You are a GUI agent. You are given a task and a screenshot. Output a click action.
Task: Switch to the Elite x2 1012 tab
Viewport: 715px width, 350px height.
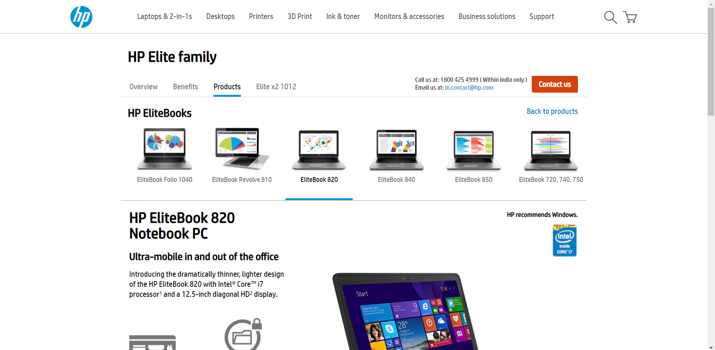point(276,87)
